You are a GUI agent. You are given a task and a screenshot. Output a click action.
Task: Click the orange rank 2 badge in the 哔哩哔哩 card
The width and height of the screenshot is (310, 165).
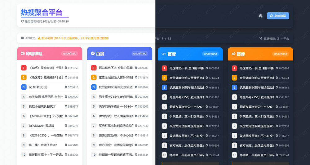tap(24, 78)
